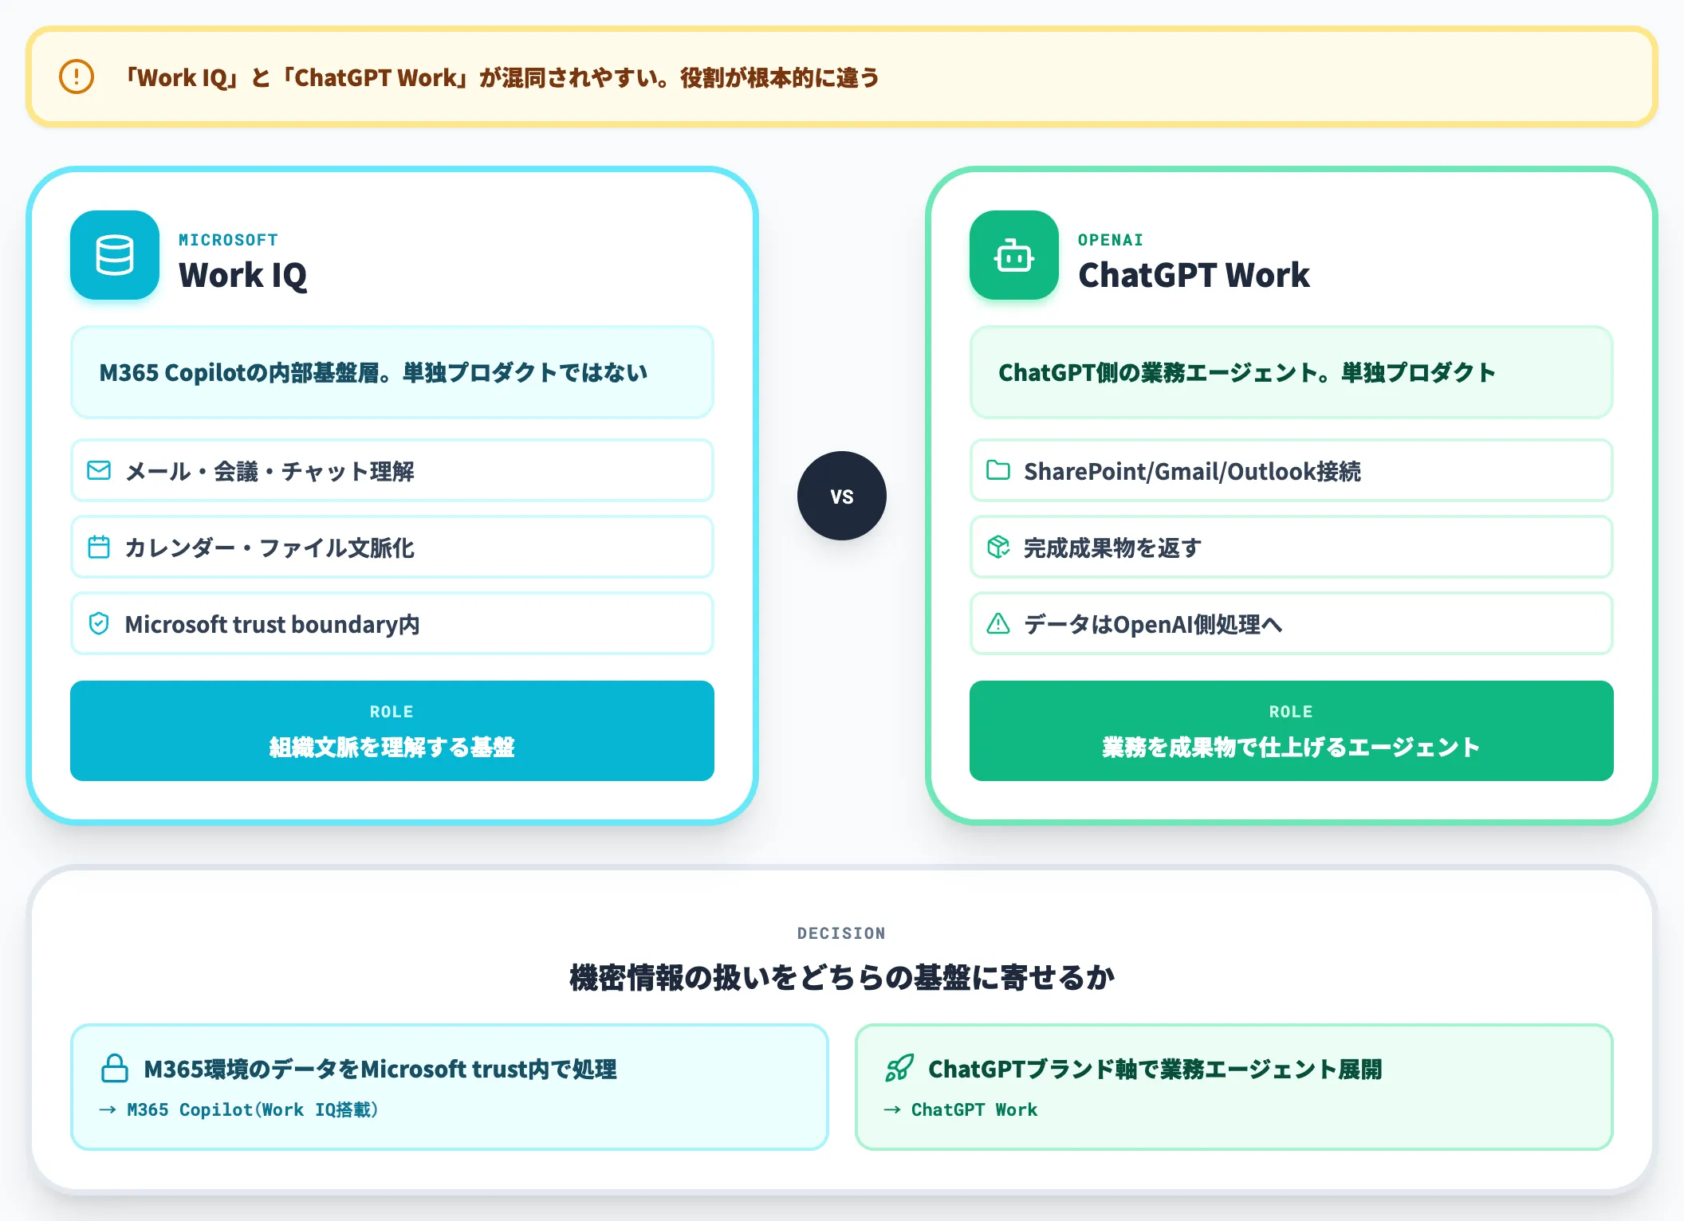Click the M365 Copilotの内部基盤層 summary box
This screenshot has height=1221, width=1684.
(392, 372)
